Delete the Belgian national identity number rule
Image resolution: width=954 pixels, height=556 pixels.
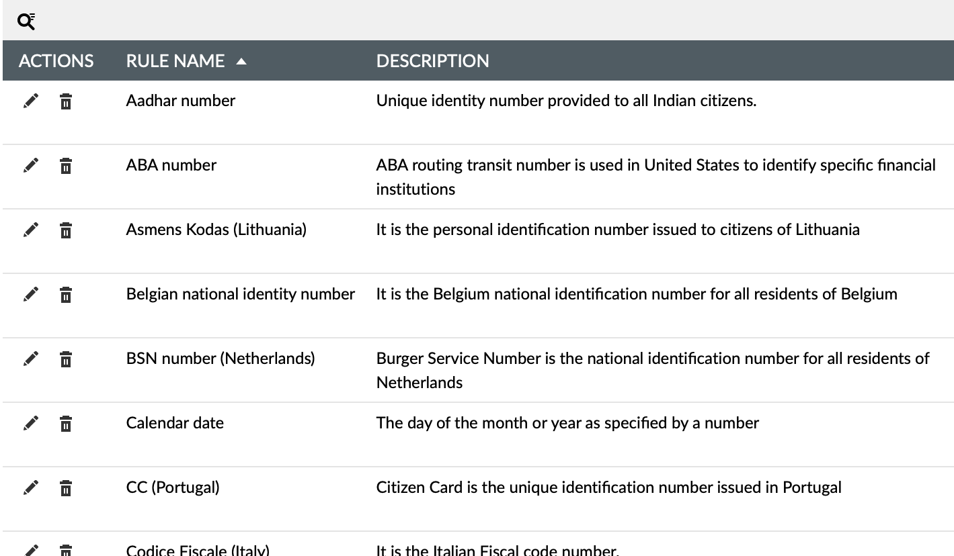pos(65,295)
